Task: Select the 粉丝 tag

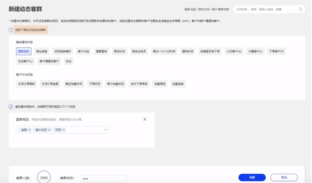Action: (69, 61)
